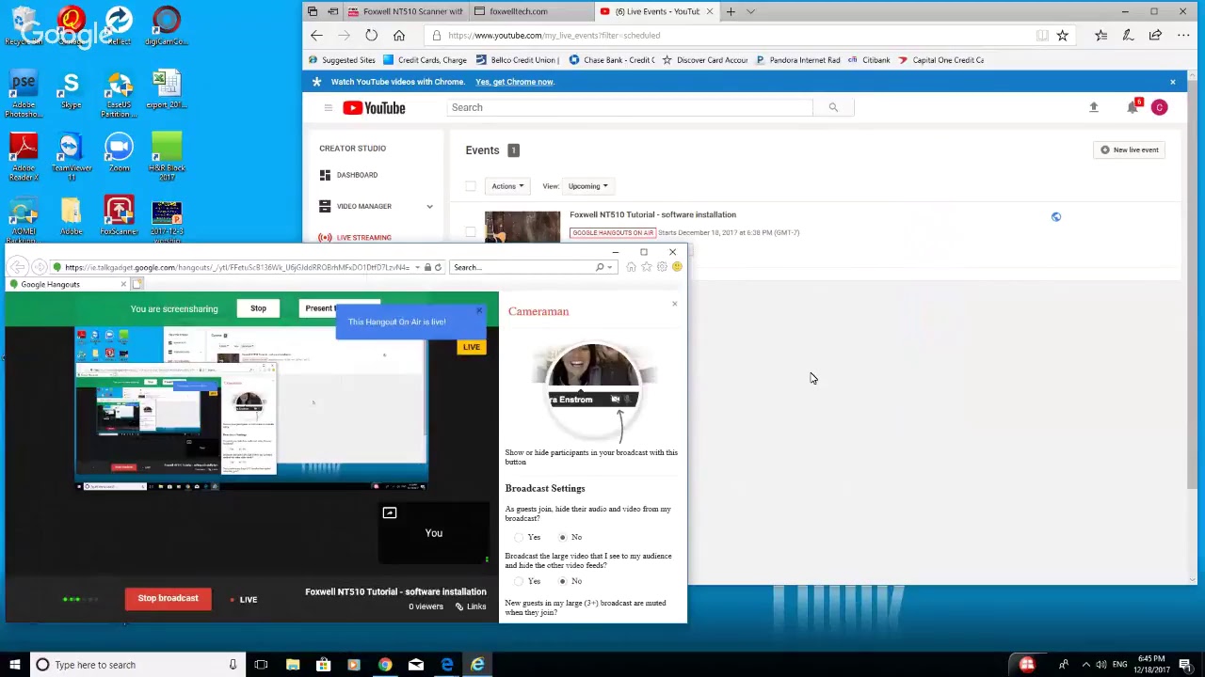Show hidden system tray icons
Image resolution: width=1205 pixels, height=677 pixels.
pos(1085,665)
